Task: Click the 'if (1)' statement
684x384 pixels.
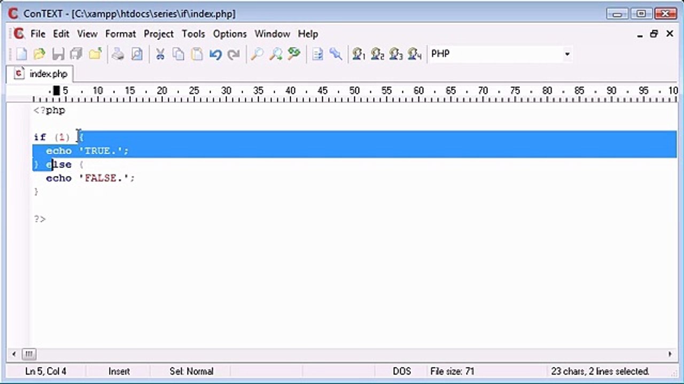Action: coord(52,138)
